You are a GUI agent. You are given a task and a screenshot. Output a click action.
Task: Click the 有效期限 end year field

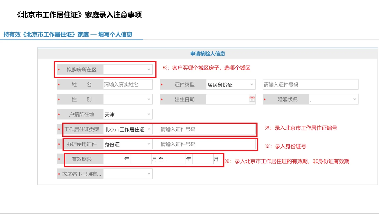(175, 159)
